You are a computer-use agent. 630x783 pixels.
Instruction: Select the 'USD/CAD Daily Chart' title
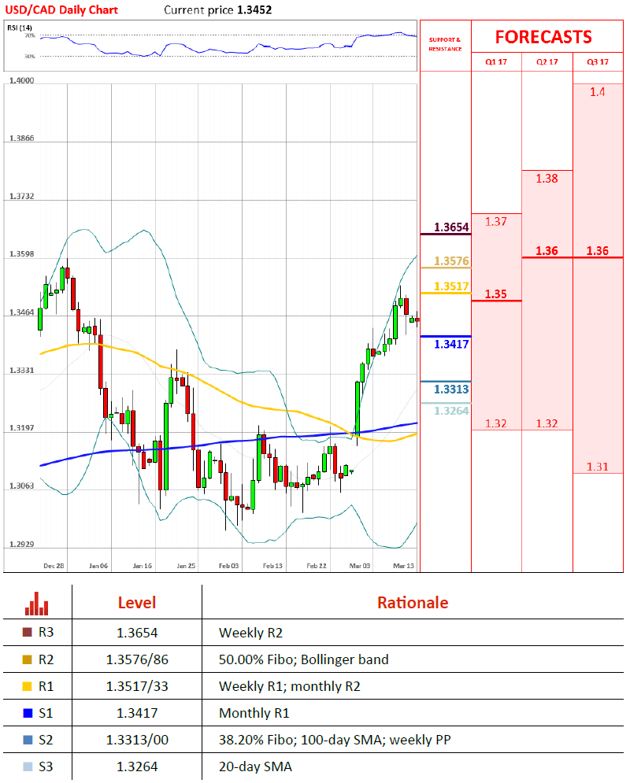61,10
